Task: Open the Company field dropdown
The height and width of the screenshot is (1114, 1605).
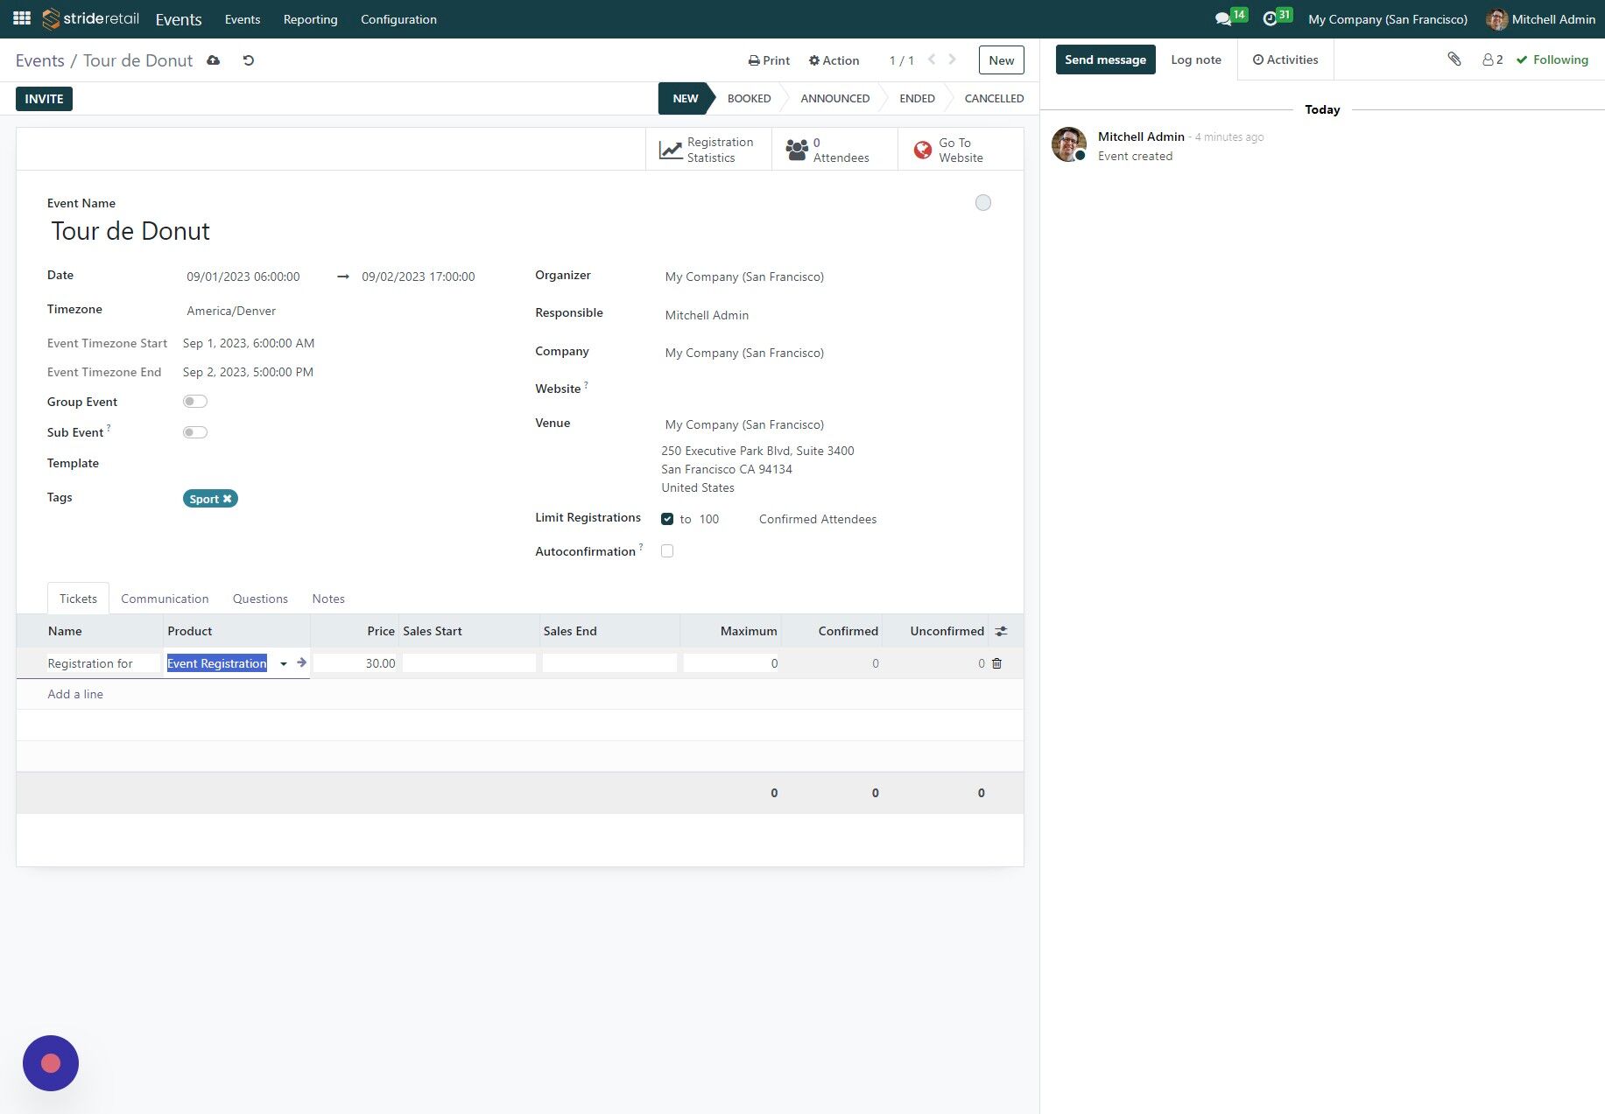Action: (x=827, y=353)
